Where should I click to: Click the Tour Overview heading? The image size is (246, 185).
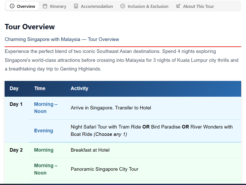[30, 27]
